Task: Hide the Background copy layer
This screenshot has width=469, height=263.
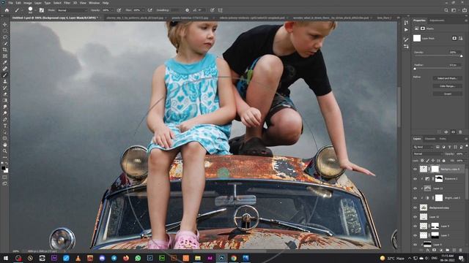Action: (x=416, y=207)
